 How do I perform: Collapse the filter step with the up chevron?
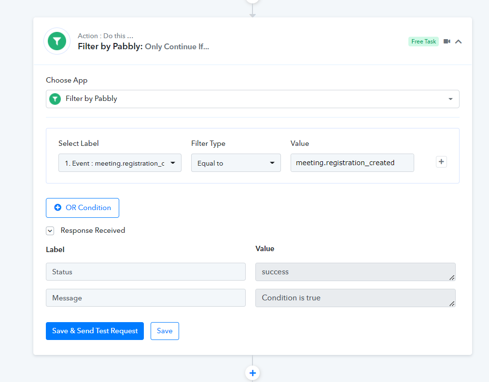coord(458,42)
